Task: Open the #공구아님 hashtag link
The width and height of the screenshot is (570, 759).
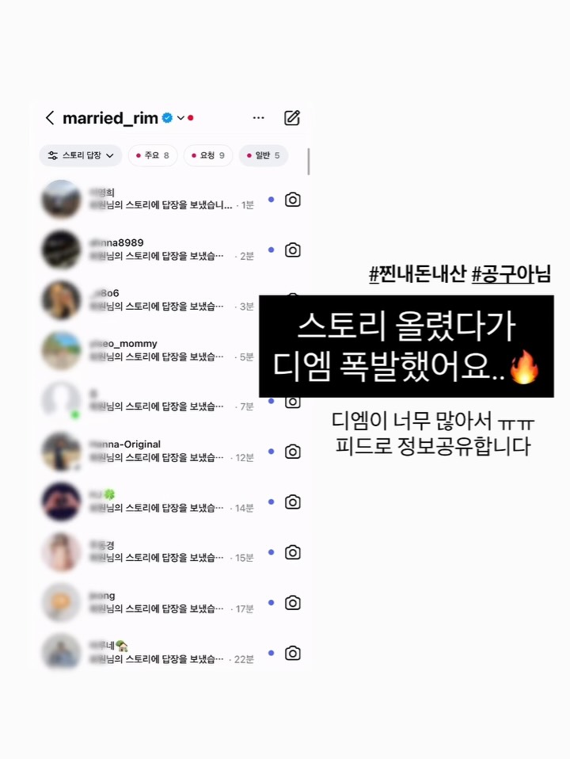Action: point(511,274)
